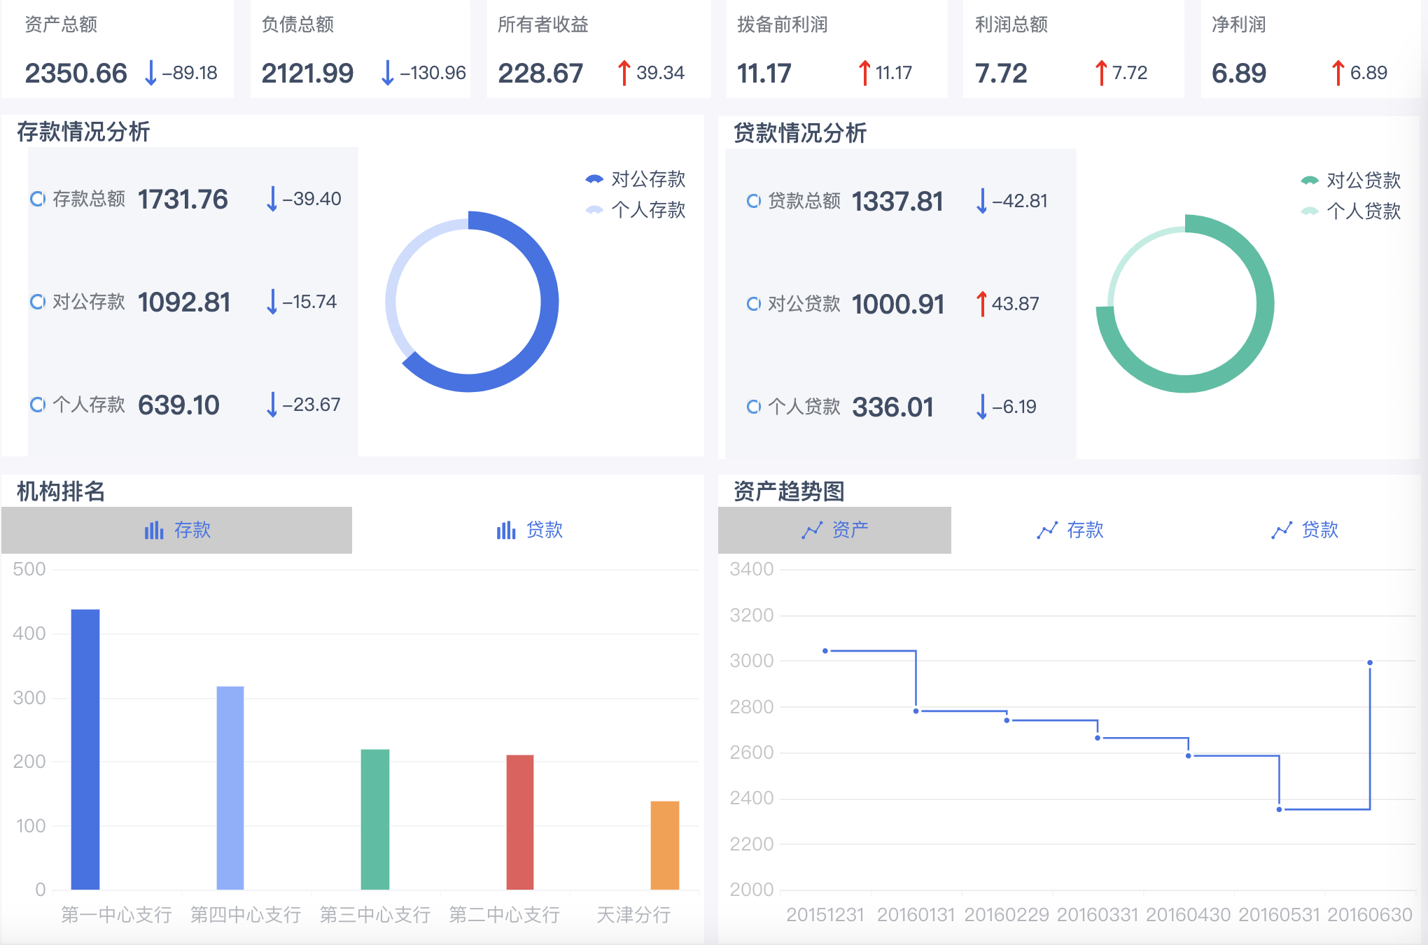Click the 资产总额 value 2350.66
Viewport: 1428px width, 945px height.
76,73
